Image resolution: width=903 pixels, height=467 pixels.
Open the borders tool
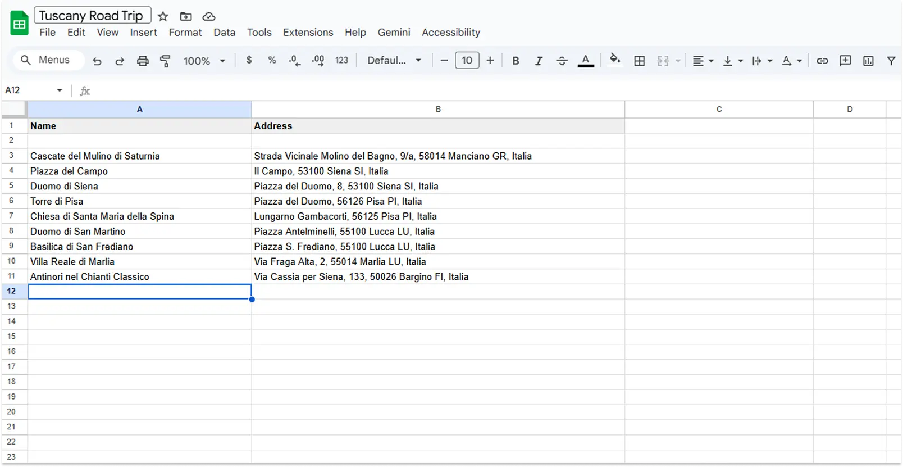pyautogui.click(x=639, y=61)
